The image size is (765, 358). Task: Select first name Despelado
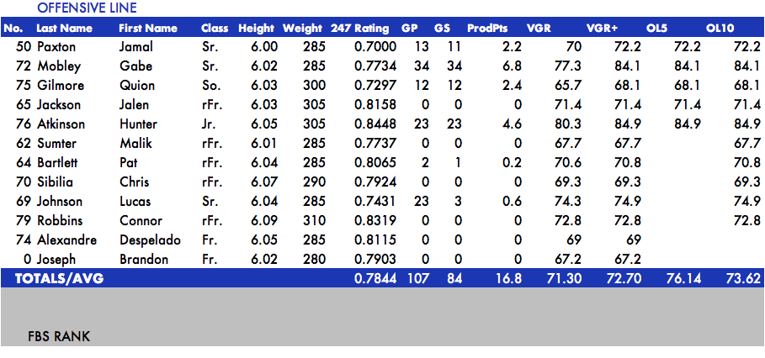[151, 240]
